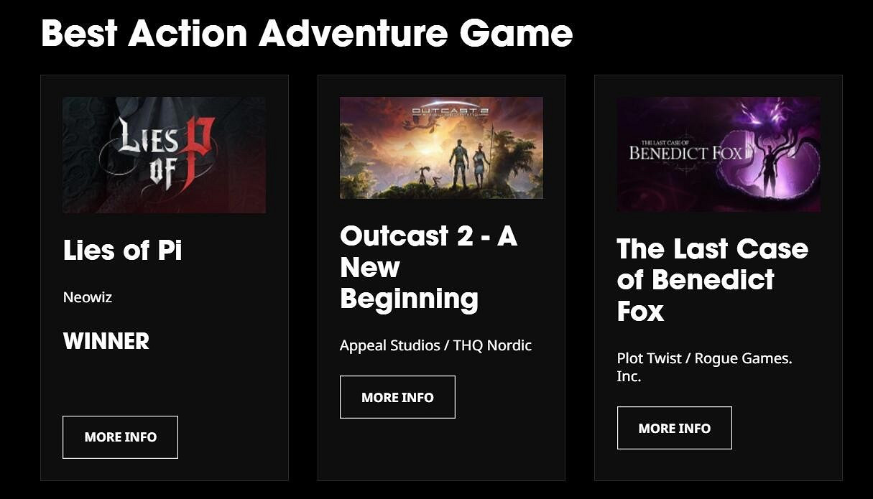Click Plot Twist / Rogue Games. Inc. text
The image size is (873, 499).
coord(704,366)
